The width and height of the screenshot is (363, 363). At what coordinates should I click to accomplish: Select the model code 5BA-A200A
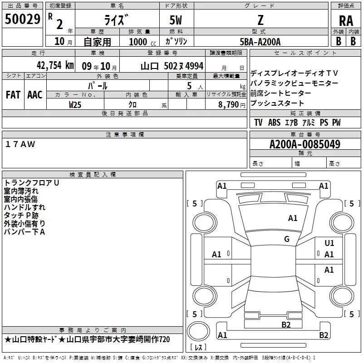[x=260, y=42]
